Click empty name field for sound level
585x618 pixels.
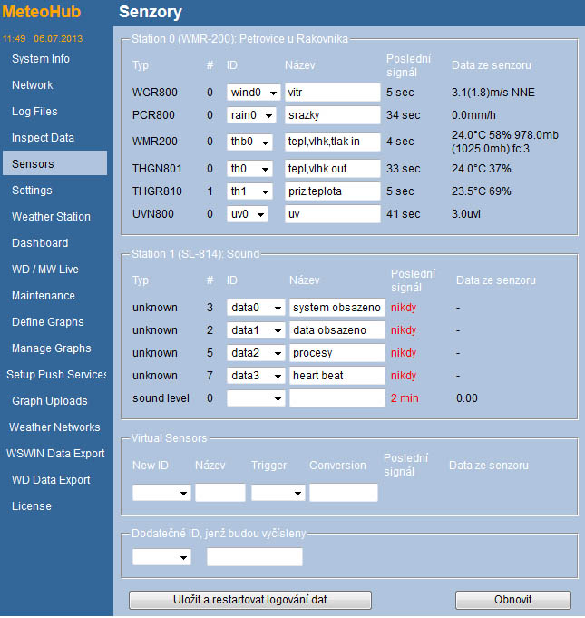click(337, 398)
